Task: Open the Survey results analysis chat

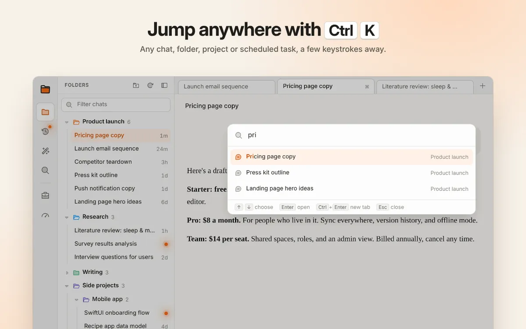Action: pyautogui.click(x=121, y=244)
